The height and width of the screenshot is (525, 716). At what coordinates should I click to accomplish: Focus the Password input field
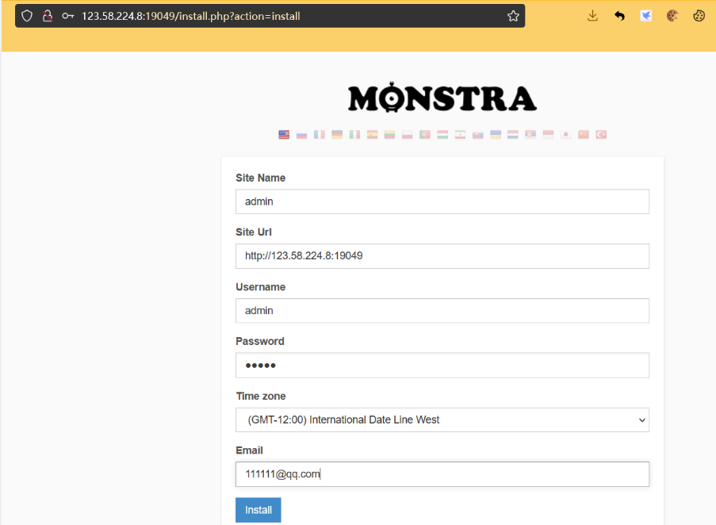point(442,366)
